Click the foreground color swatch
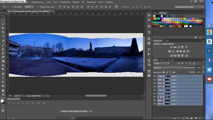The height and width of the screenshot is (120, 213). (x=2, y=101)
